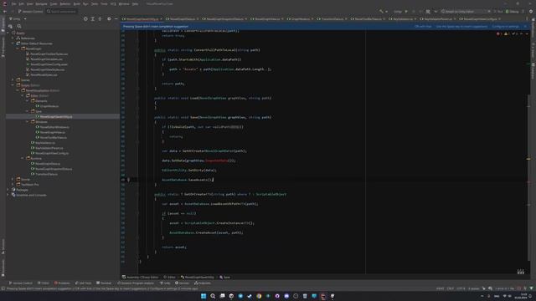This screenshot has width=536, height=301.
Task: Open IDE settings gear at top right
Action: click(x=531, y=11)
